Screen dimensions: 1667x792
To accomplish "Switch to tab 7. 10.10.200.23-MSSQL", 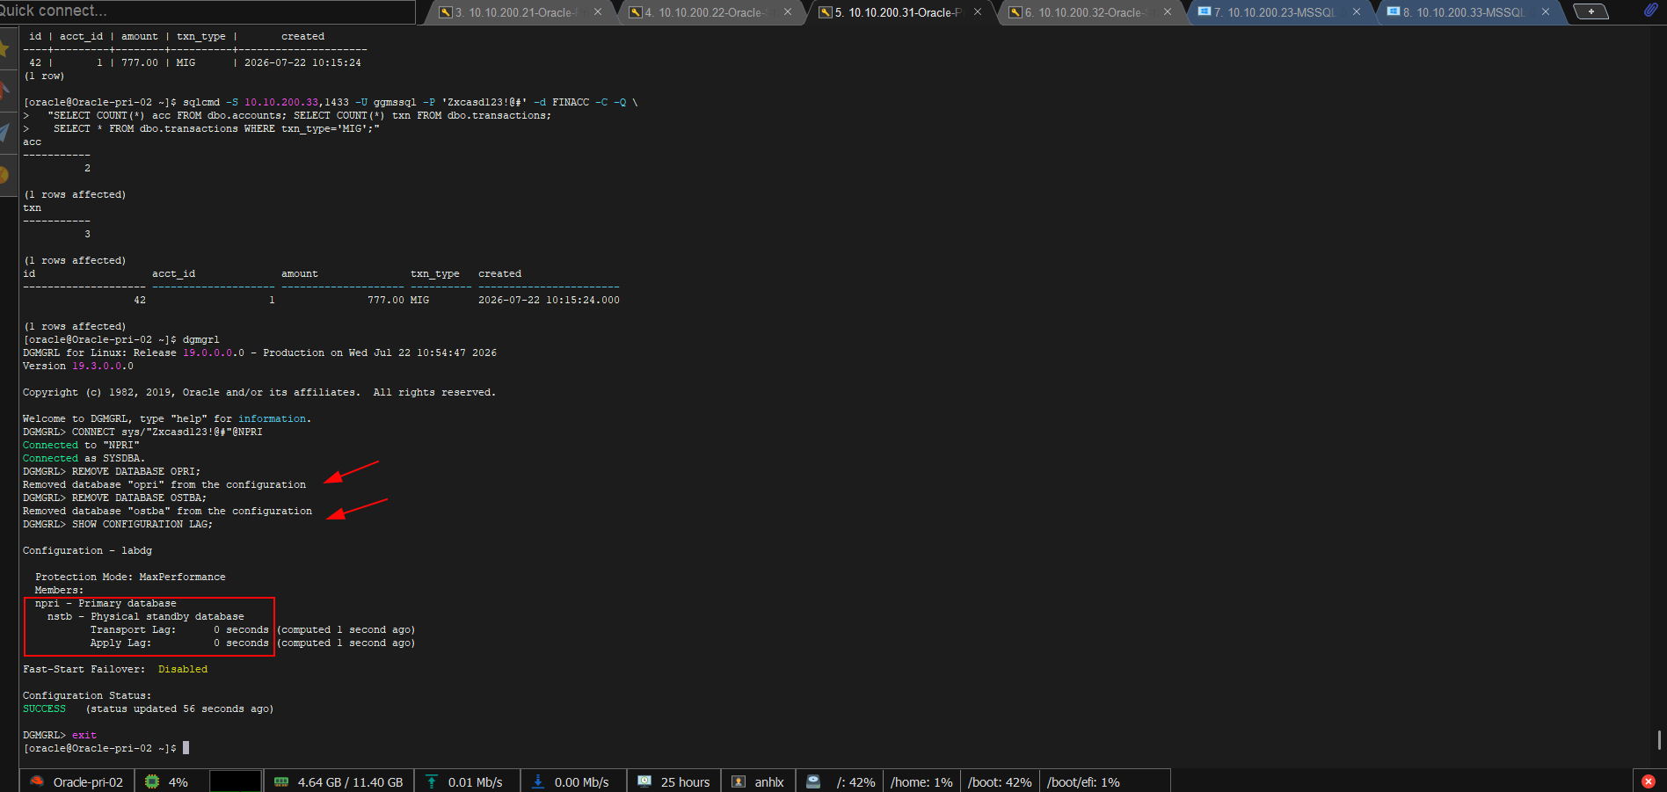I will pyautogui.click(x=1281, y=12).
